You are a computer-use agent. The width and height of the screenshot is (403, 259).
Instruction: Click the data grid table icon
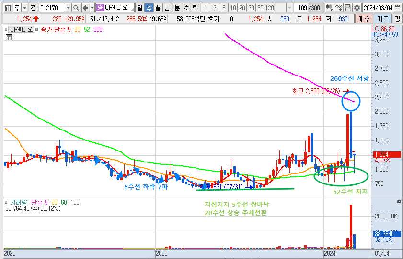coord(9,38)
